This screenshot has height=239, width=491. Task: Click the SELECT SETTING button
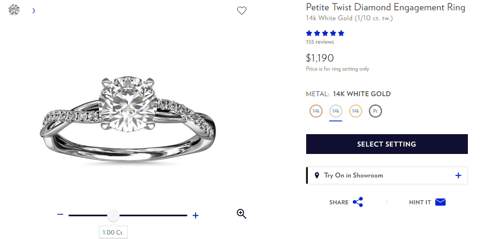[387, 144]
